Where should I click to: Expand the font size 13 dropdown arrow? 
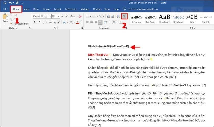click(58, 16)
